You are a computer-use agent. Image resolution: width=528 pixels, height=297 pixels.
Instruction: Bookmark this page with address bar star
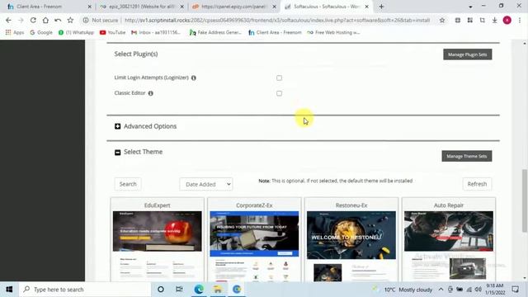tap(442, 20)
